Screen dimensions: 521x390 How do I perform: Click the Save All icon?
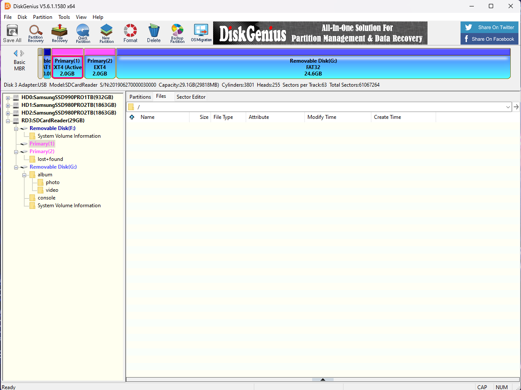pos(12,33)
